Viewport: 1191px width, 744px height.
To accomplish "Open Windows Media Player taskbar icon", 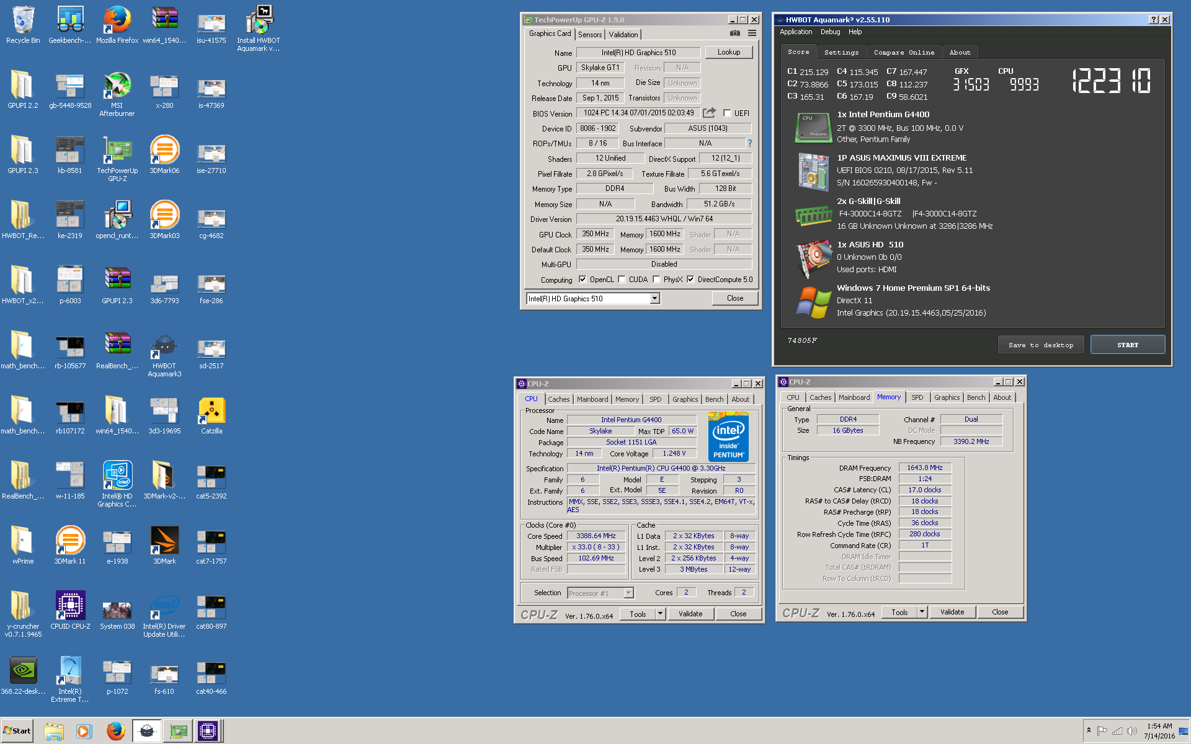I will point(84,731).
